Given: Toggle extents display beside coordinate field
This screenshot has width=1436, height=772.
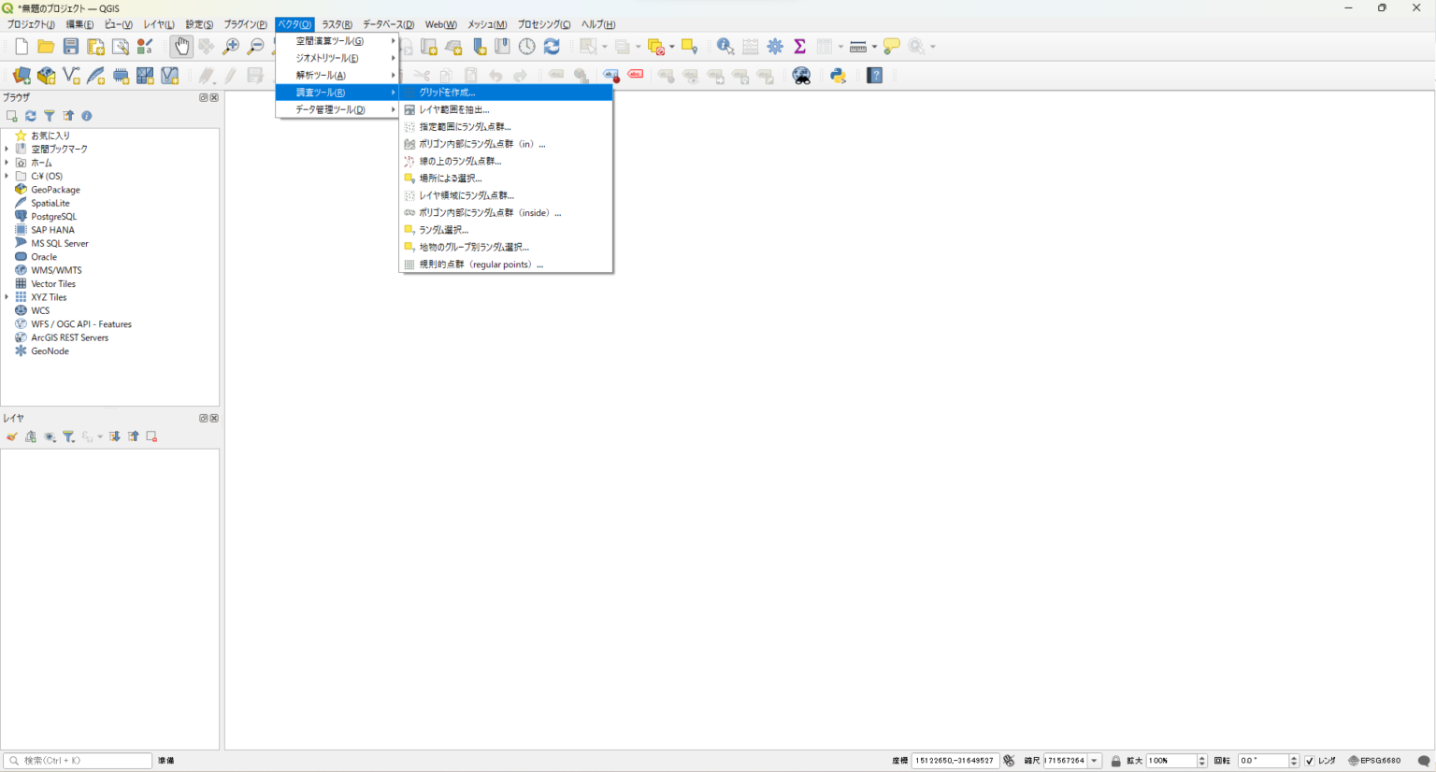Looking at the screenshot, I should coord(1009,761).
